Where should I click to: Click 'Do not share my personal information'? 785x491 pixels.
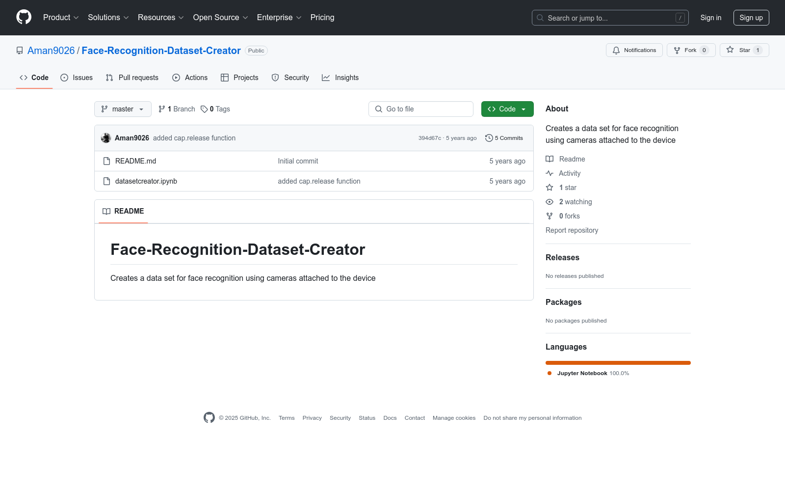pos(532,418)
